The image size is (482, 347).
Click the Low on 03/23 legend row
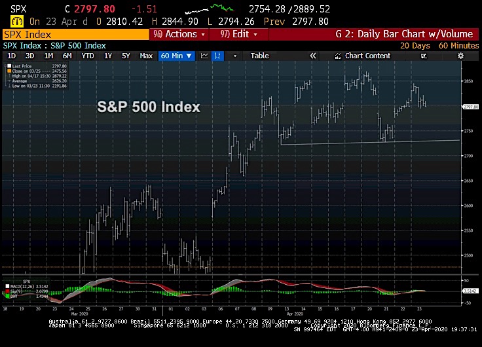(x=37, y=86)
